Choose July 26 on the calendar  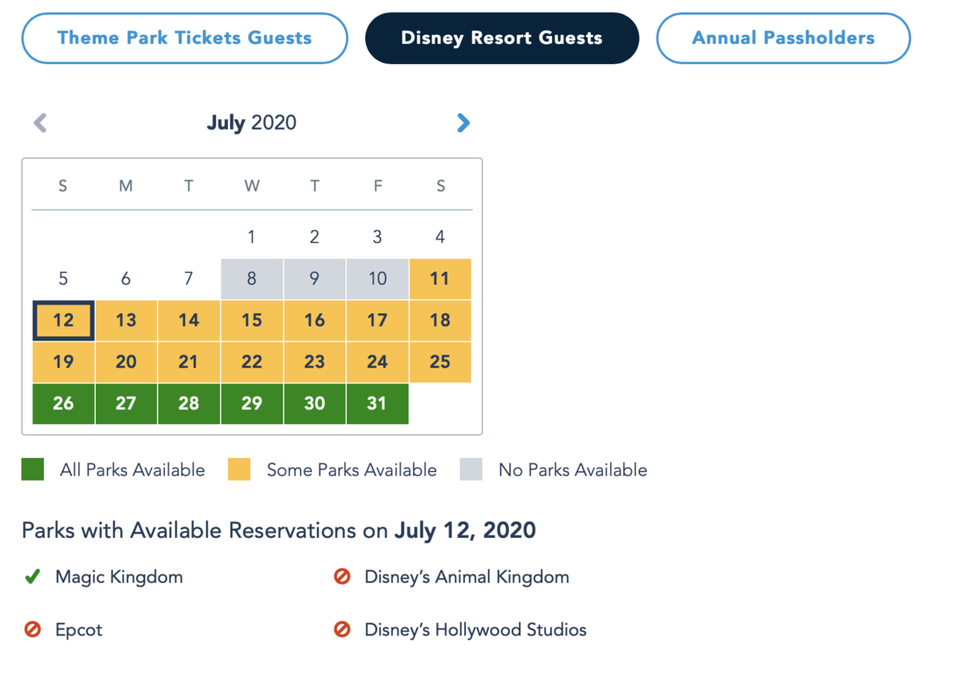pyautogui.click(x=63, y=404)
